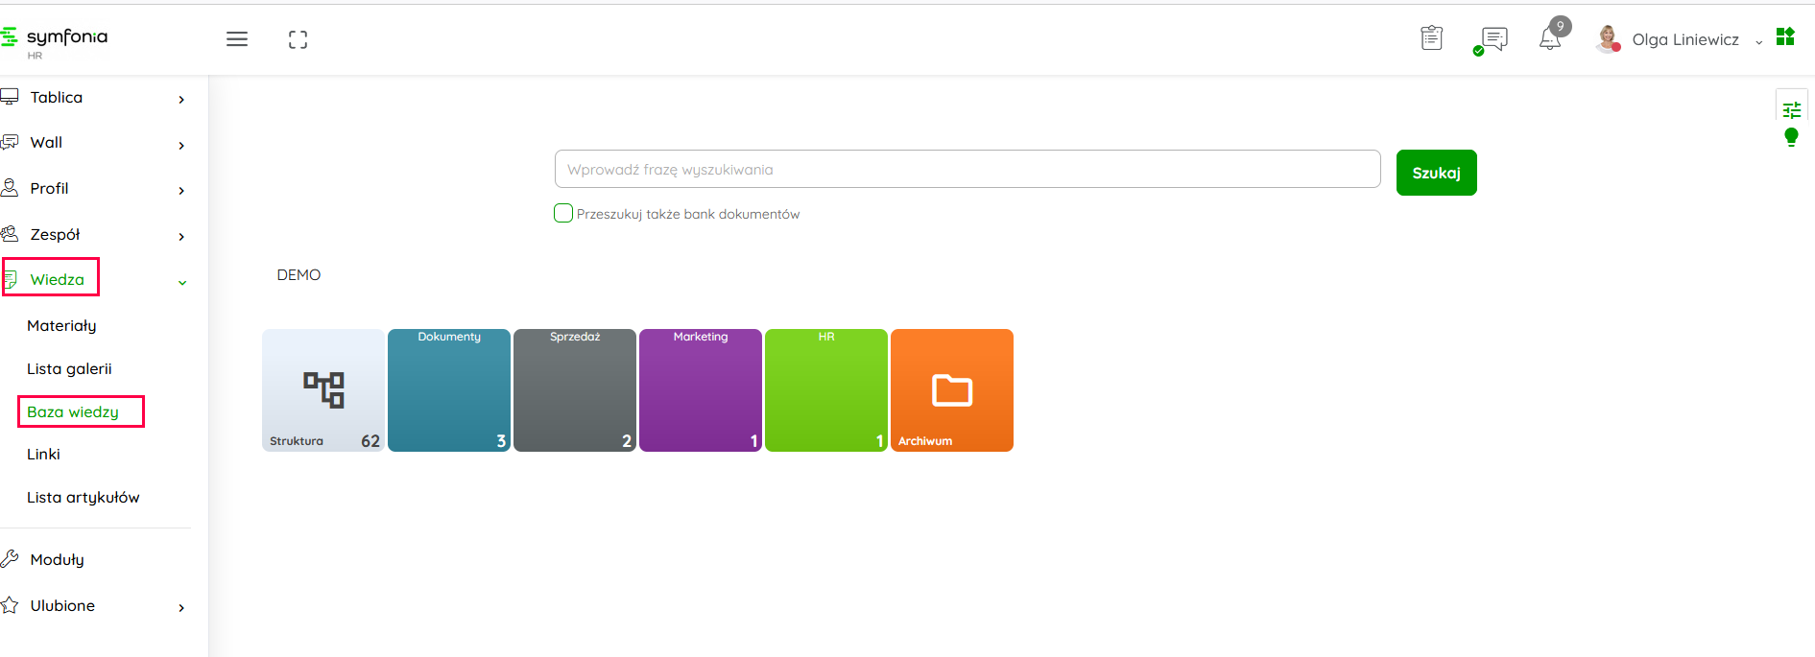
Task: Open the purple Marketing tile
Action: [700, 390]
